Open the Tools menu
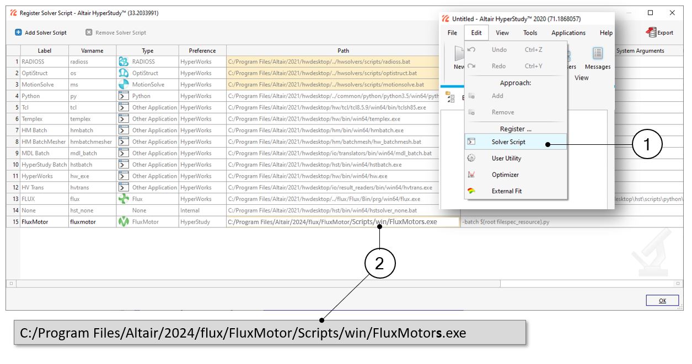Screen dimensions: 692x364 pyautogui.click(x=530, y=33)
